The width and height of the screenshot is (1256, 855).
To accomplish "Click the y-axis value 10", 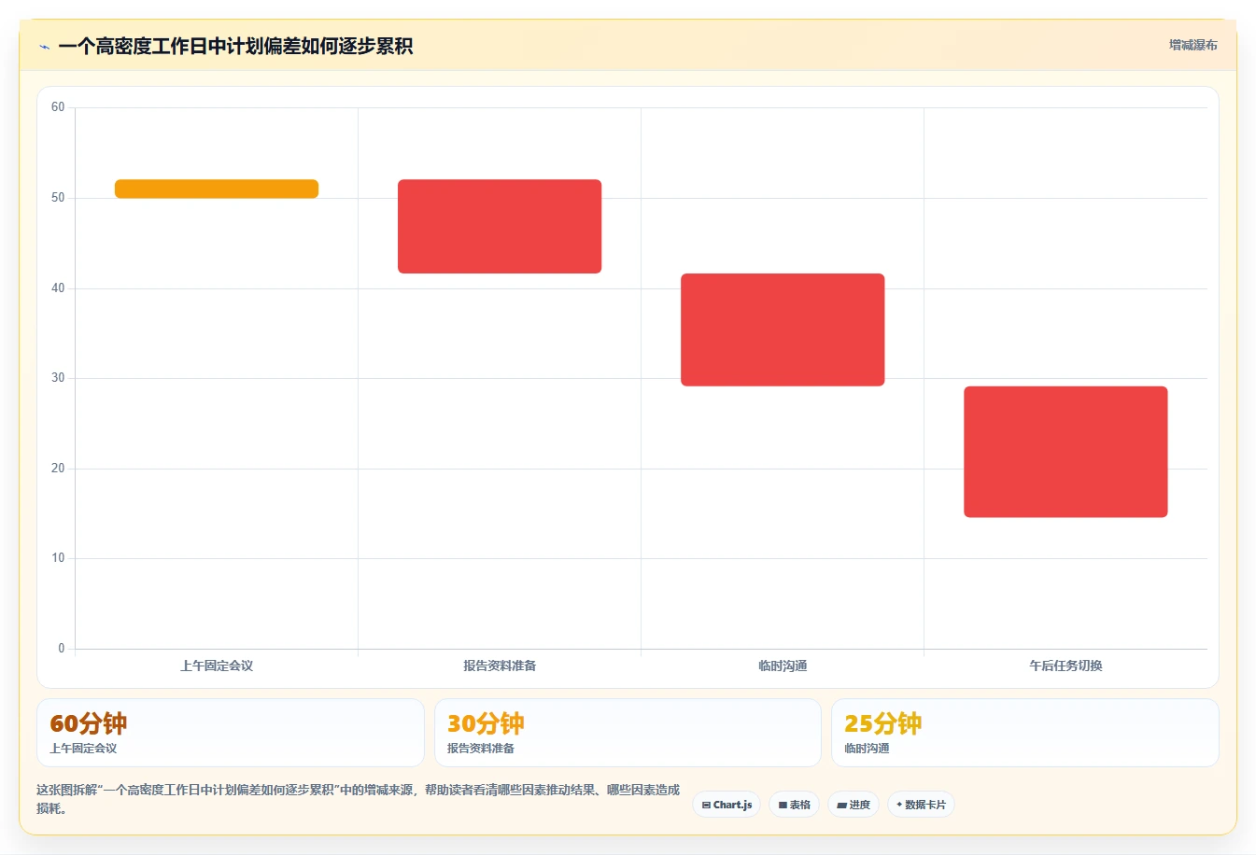I will tap(58, 558).
